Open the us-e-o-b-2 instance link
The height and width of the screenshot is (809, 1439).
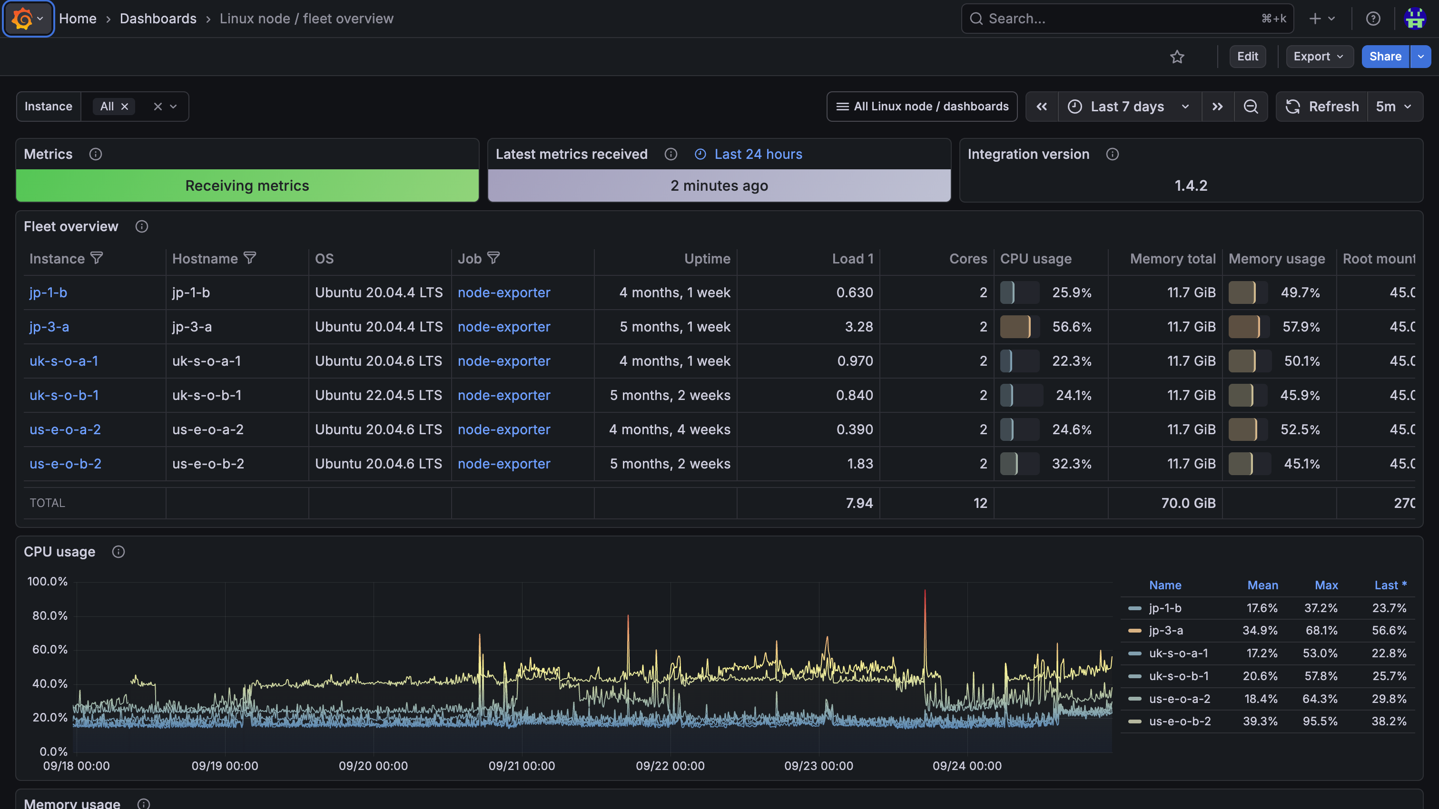coord(65,464)
